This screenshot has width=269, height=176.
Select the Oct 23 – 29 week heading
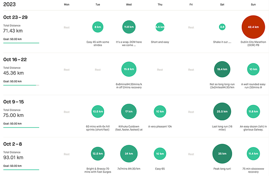point(15,17)
